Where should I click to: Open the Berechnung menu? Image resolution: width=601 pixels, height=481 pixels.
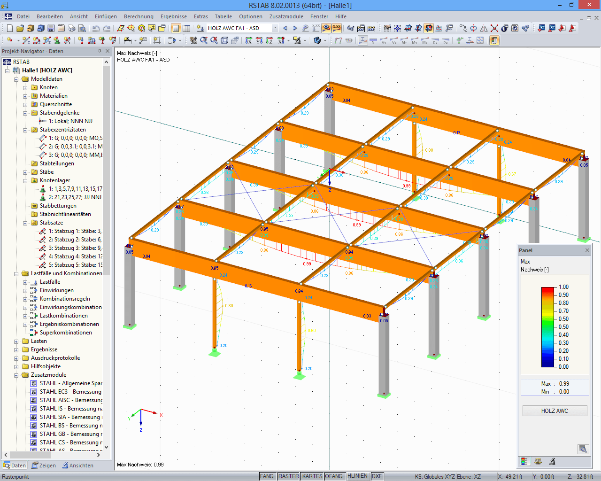(139, 16)
